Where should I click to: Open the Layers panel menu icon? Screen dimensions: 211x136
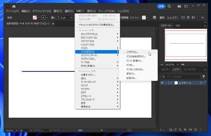point(205,70)
